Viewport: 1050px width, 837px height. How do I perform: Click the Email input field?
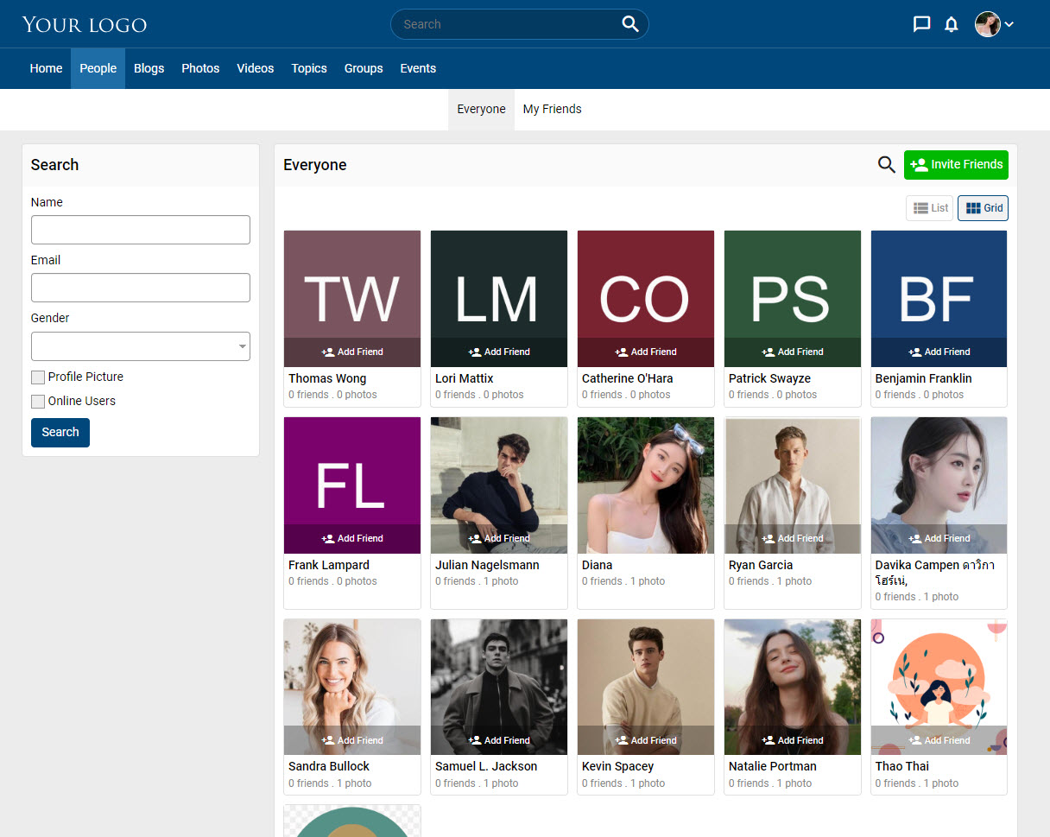pos(141,288)
